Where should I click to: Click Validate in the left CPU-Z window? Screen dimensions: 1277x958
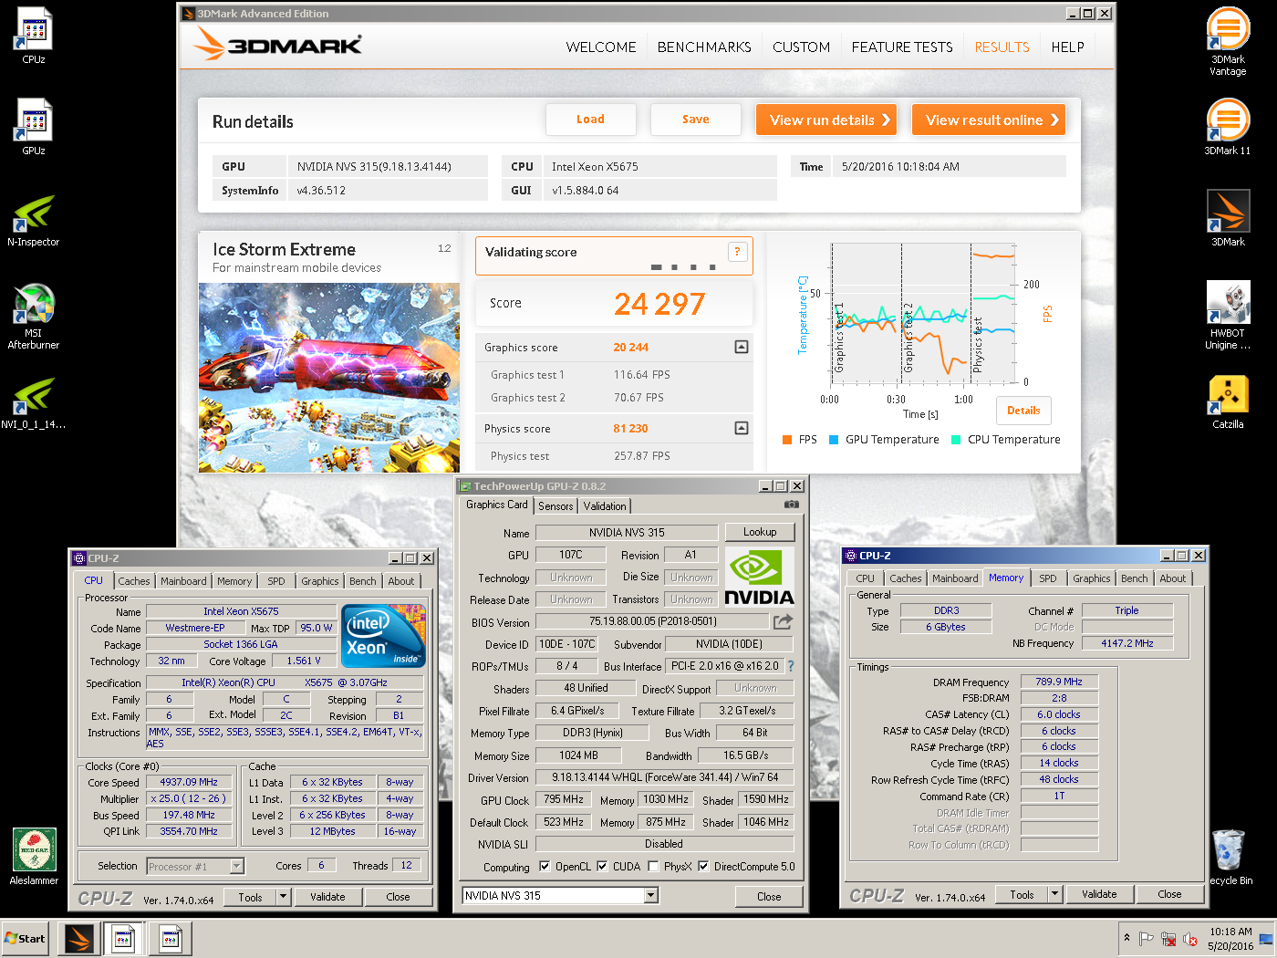[327, 897]
